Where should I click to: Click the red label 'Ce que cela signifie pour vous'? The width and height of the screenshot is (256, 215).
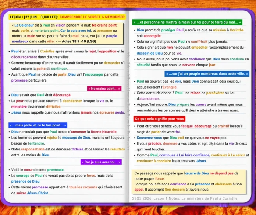pos(159,119)
